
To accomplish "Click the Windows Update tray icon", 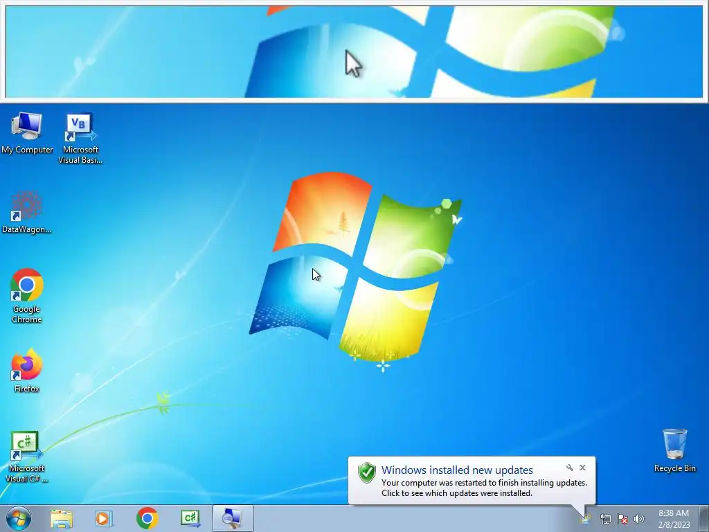I will [x=586, y=519].
